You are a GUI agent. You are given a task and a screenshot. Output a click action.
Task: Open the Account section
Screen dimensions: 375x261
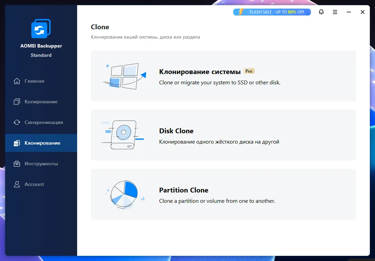tap(41, 184)
